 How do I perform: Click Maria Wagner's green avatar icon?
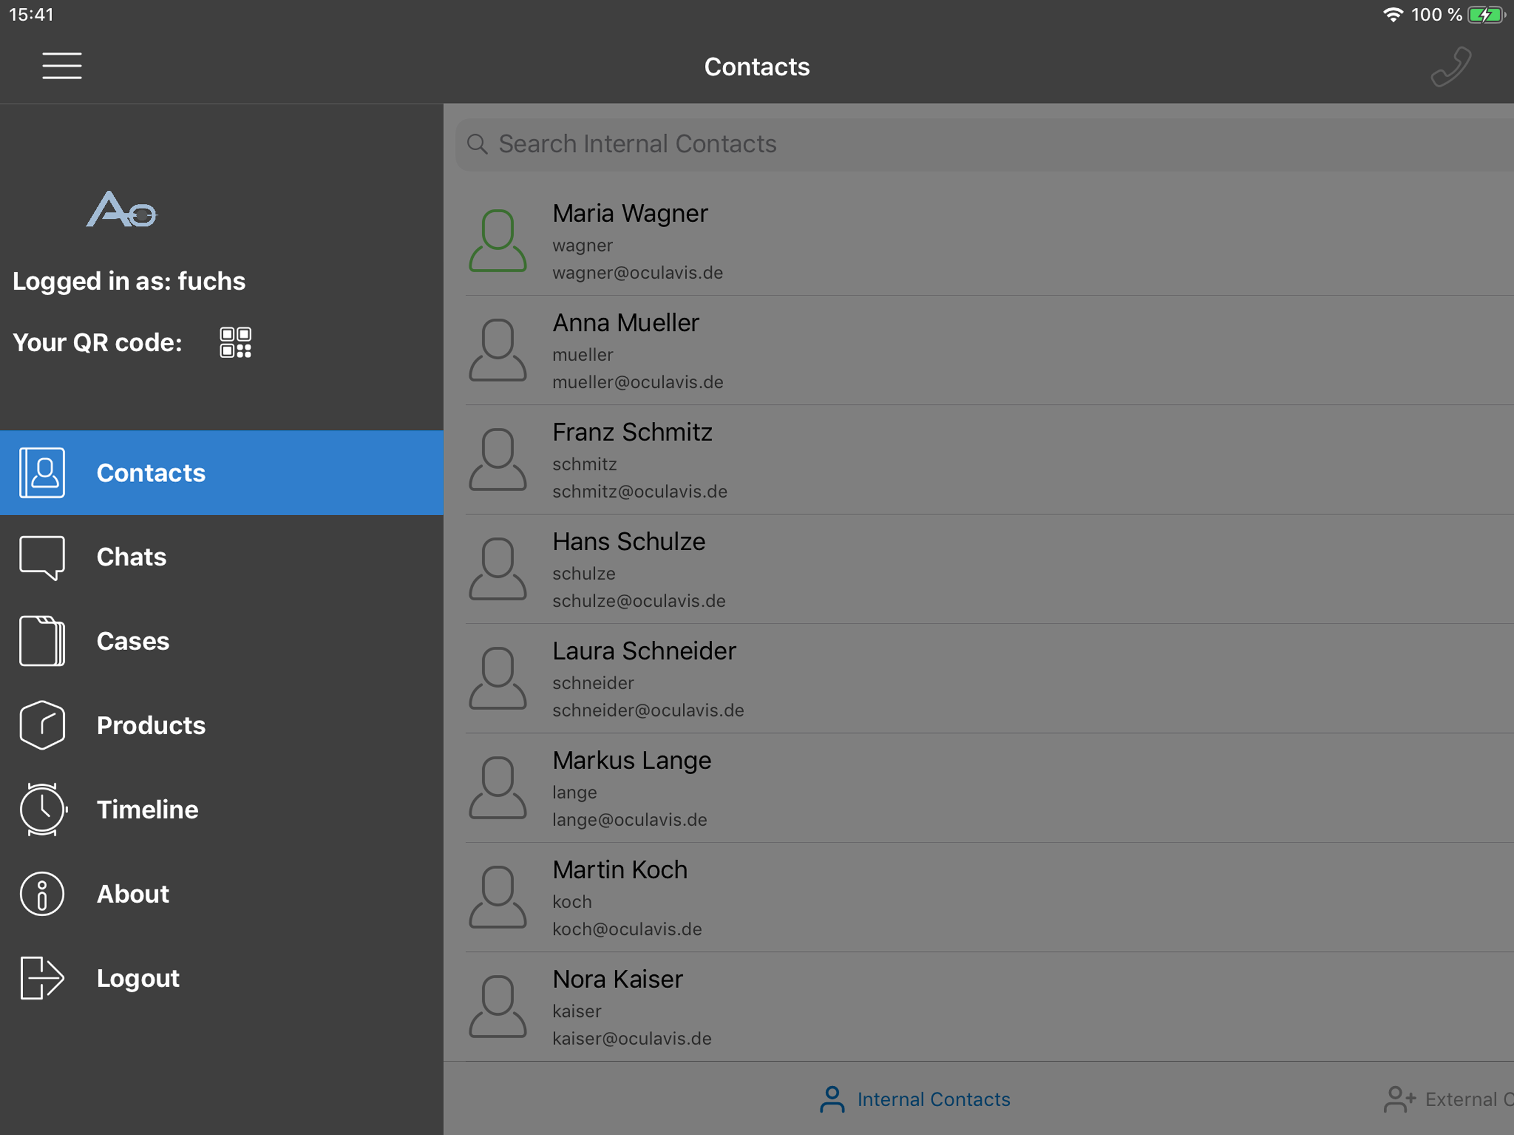[x=498, y=241]
